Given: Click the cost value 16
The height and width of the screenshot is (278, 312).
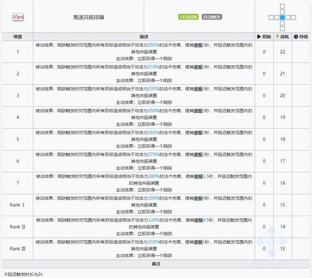Looking at the screenshot, I should click(282, 183).
